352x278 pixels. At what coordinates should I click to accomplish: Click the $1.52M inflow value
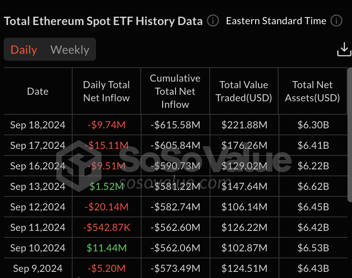point(106,187)
